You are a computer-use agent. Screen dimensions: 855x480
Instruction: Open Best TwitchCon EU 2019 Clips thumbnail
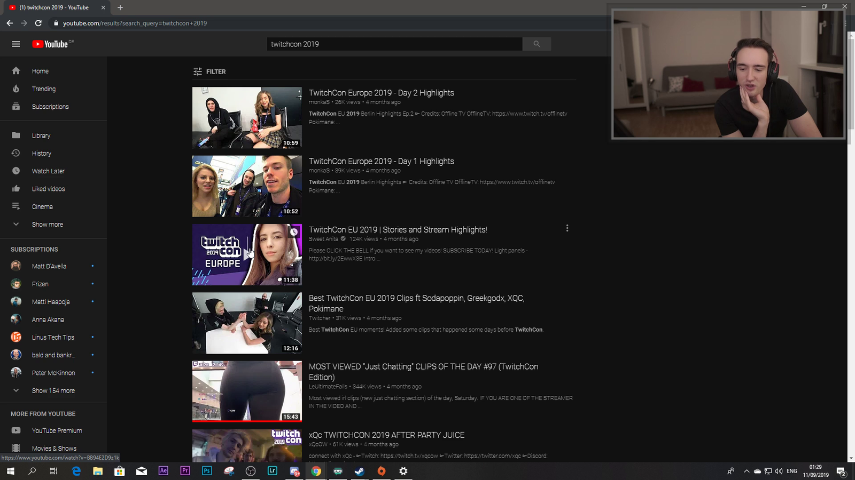point(247,323)
